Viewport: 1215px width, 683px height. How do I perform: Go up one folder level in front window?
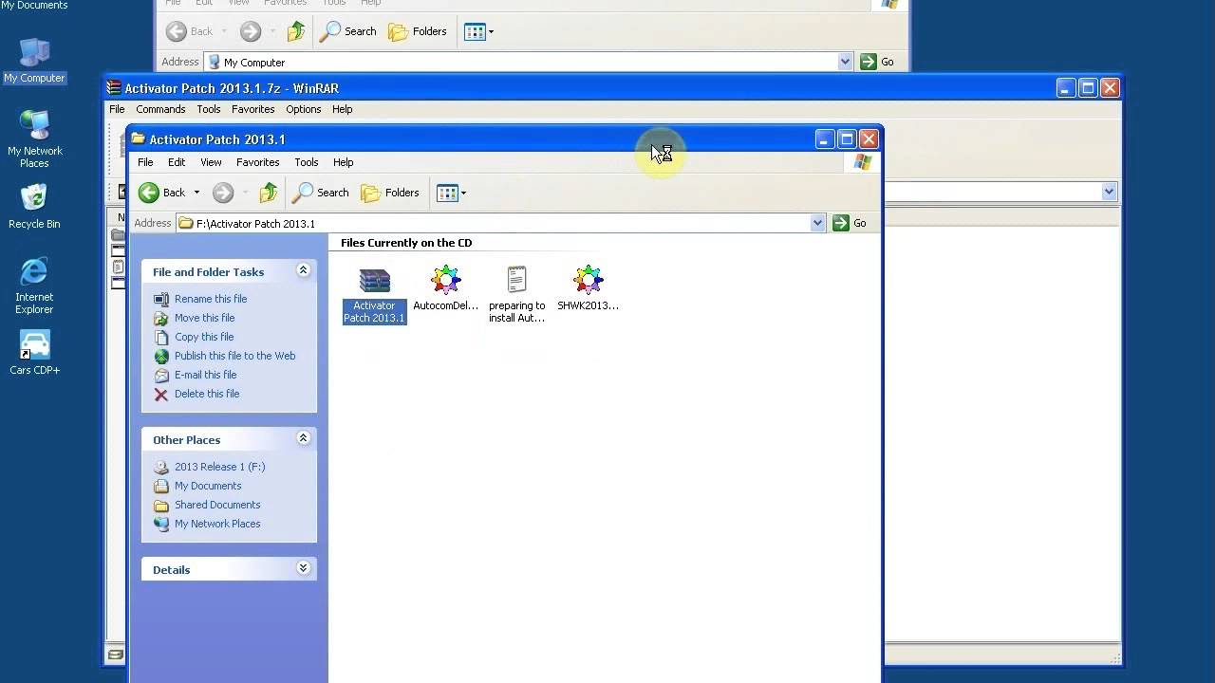pyautogui.click(x=269, y=193)
